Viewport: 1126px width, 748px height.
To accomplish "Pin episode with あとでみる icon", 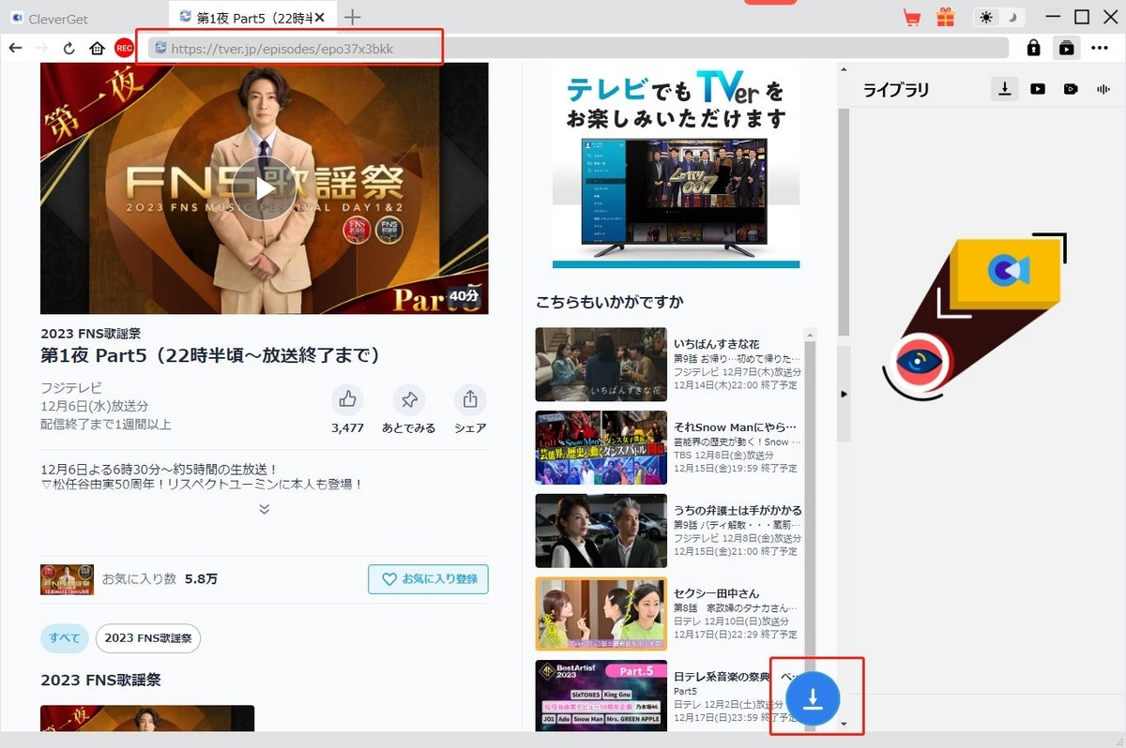I will pos(409,400).
